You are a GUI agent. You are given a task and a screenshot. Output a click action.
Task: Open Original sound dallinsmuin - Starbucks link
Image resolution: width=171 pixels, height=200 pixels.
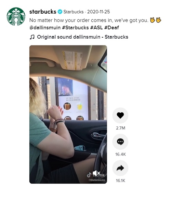coord(82,37)
